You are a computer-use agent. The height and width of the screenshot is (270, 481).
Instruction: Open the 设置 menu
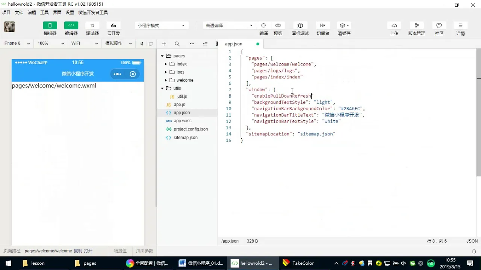click(70, 12)
